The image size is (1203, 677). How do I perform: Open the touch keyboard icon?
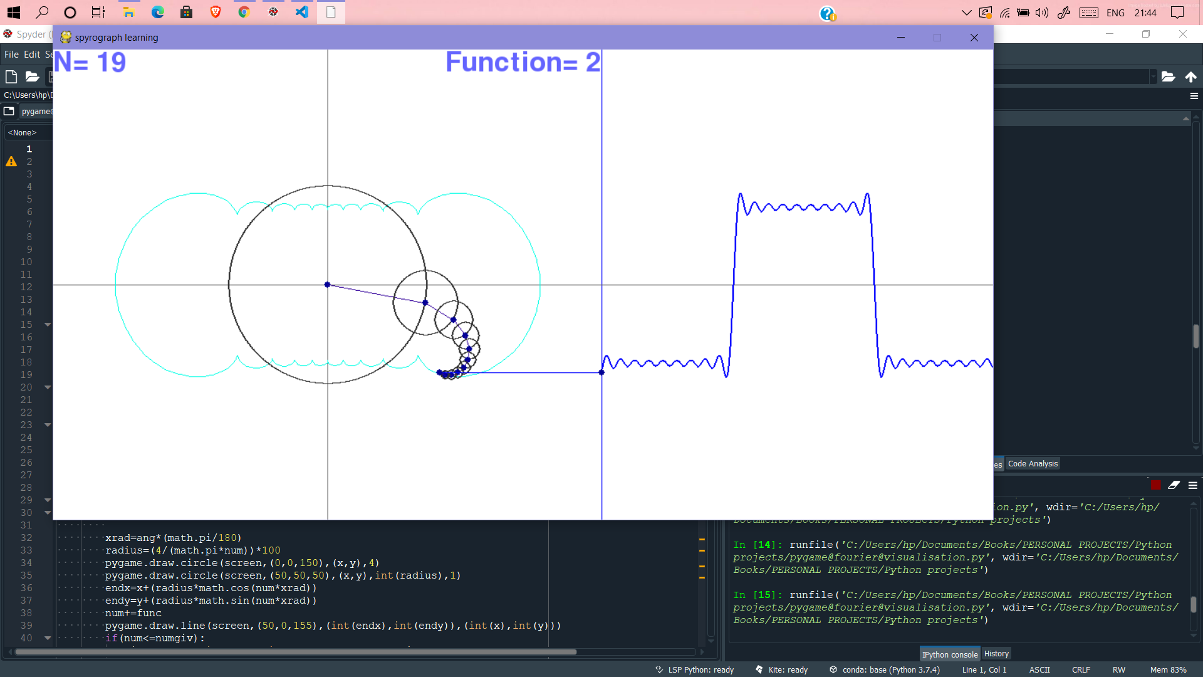(1089, 13)
